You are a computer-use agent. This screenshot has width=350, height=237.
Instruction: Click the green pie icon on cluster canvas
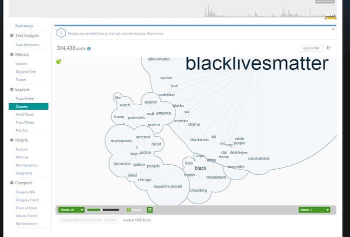58,61
